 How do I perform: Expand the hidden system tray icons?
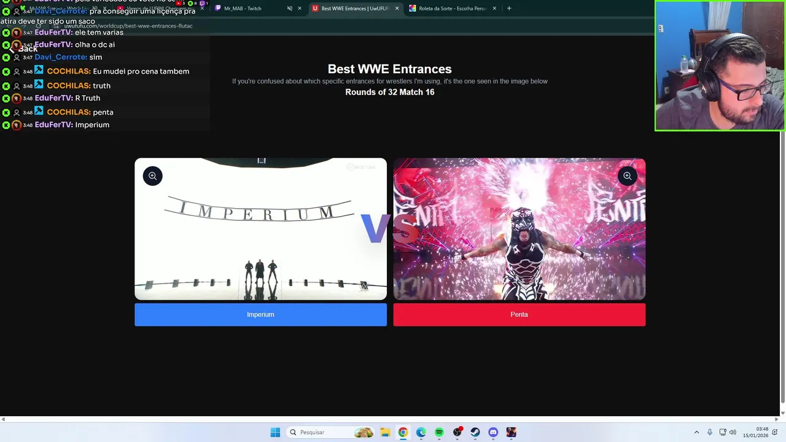[696, 432]
